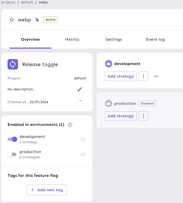
Task: Click the favorite star icon next to webp
Action: (12, 20)
